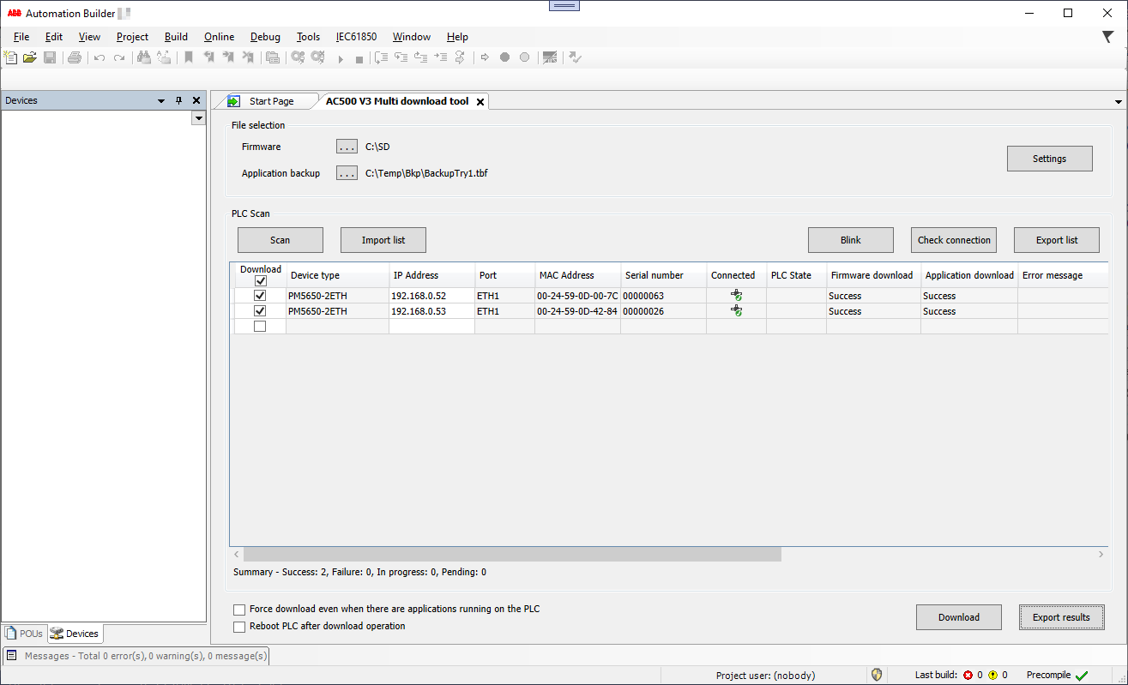Click the Redo arrow icon
Screen dimensions: 1128x685
pos(119,57)
